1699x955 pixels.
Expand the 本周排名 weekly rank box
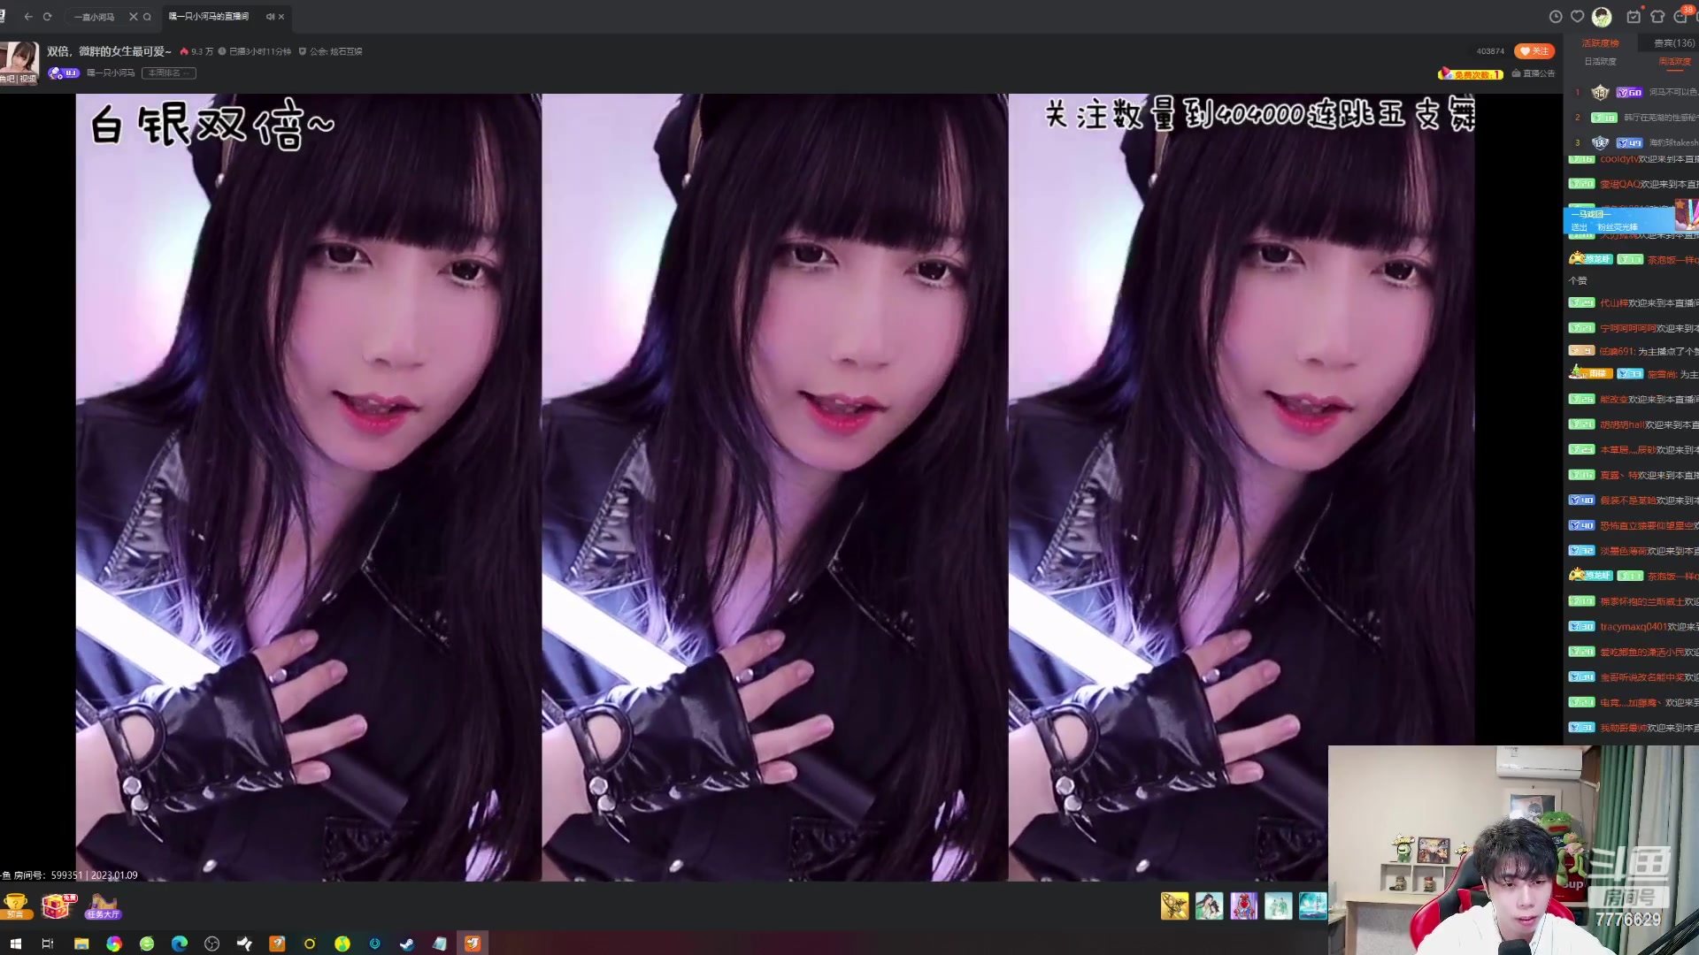click(168, 73)
